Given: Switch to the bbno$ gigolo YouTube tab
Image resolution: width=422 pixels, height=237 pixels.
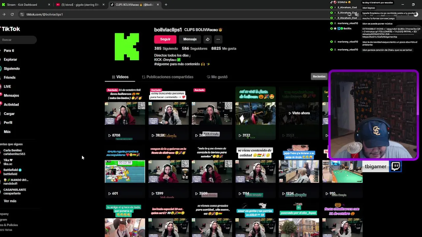Looking at the screenshot, I should tap(80, 5).
